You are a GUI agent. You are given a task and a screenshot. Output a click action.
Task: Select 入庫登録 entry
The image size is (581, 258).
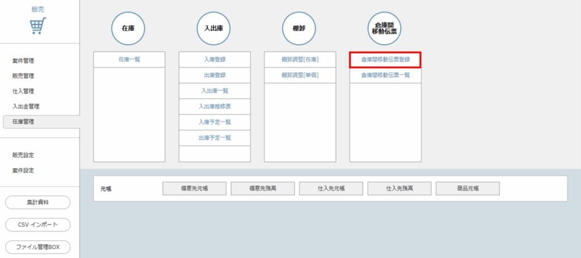pos(214,59)
